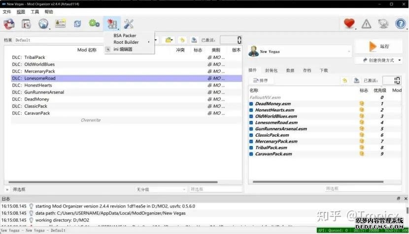Click the 排序 sort button
The height and width of the screenshot is (234, 409).
[x=261, y=81]
